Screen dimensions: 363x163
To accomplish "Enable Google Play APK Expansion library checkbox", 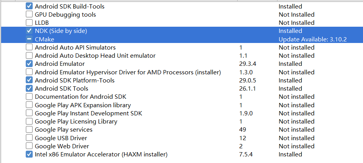I will point(29,105).
